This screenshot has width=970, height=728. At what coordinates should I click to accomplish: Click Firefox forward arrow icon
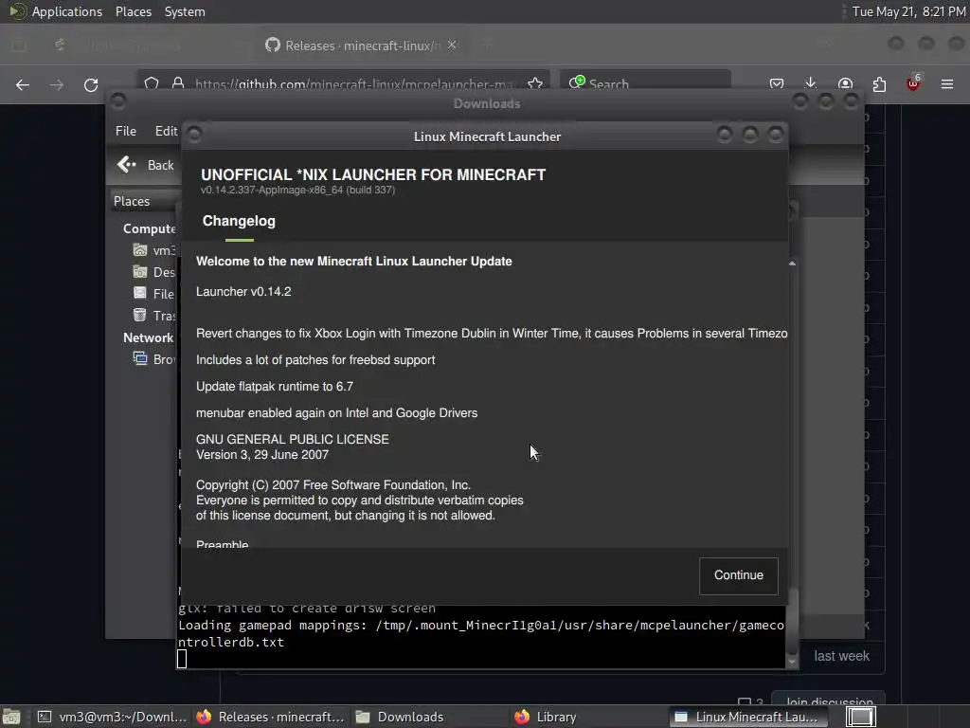click(x=57, y=84)
